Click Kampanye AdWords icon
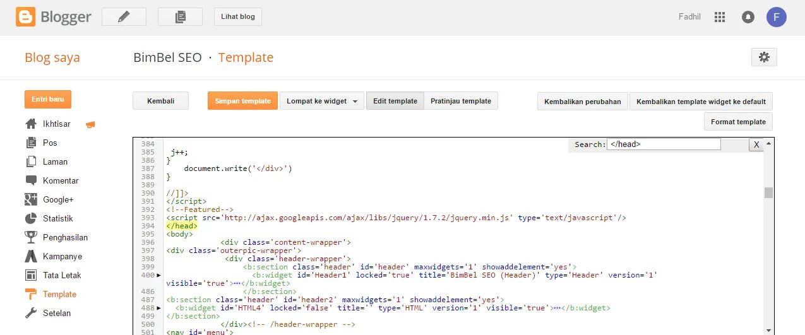The width and height of the screenshot is (805, 335). click(30, 256)
